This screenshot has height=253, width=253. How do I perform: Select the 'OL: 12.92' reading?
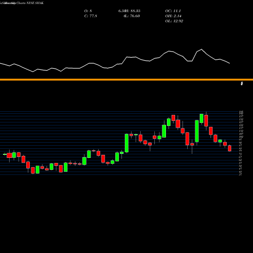click(x=174, y=21)
